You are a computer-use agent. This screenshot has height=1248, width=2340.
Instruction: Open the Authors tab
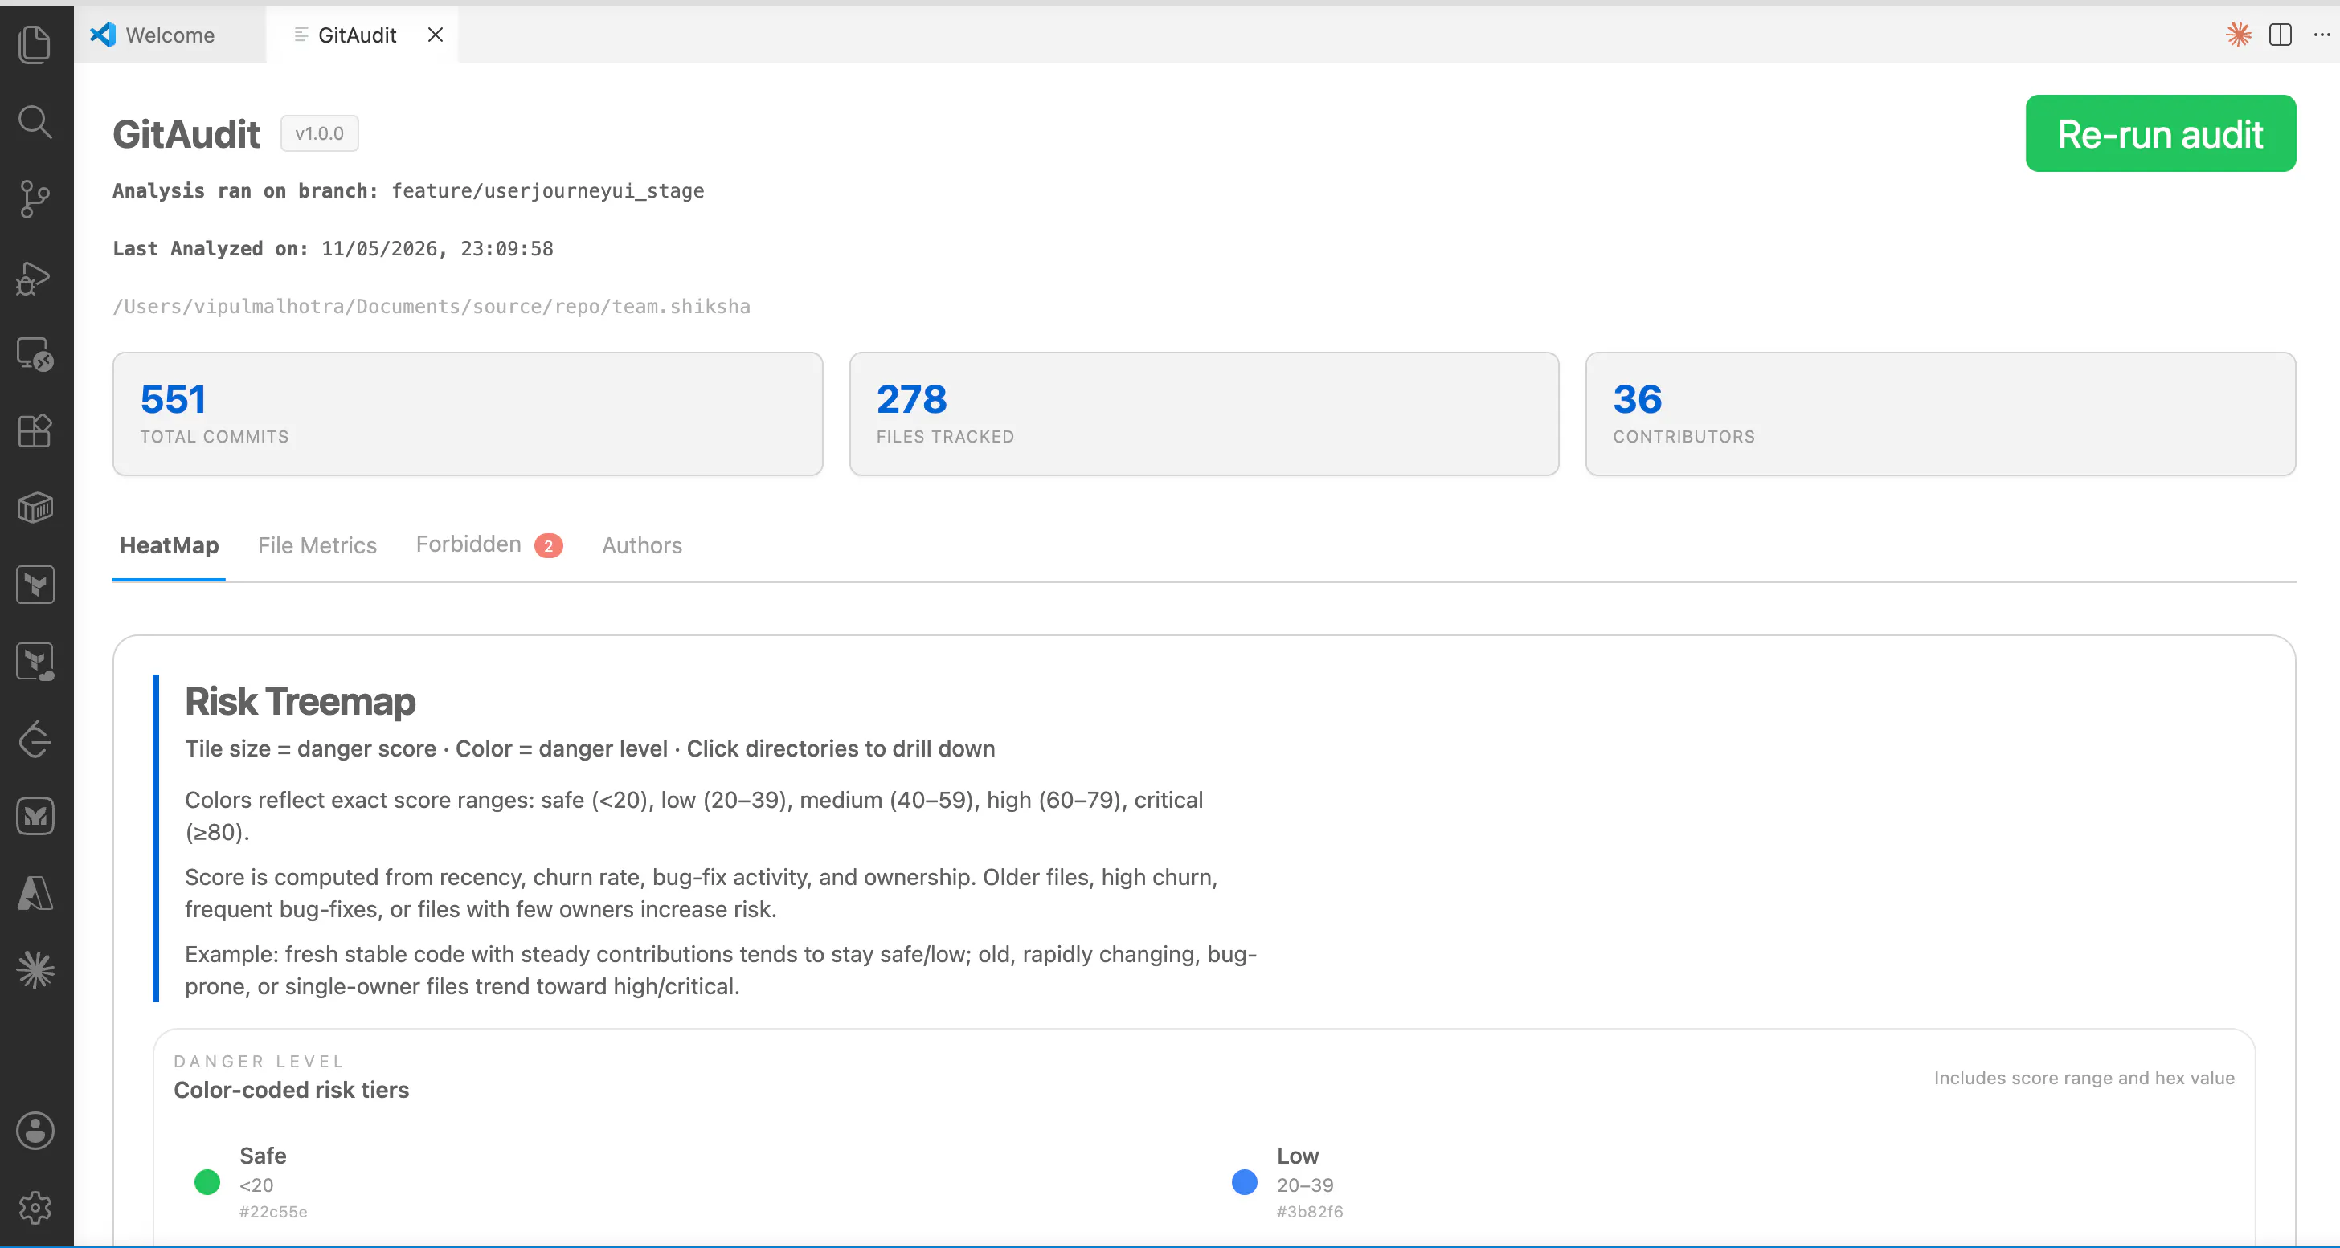641,545
